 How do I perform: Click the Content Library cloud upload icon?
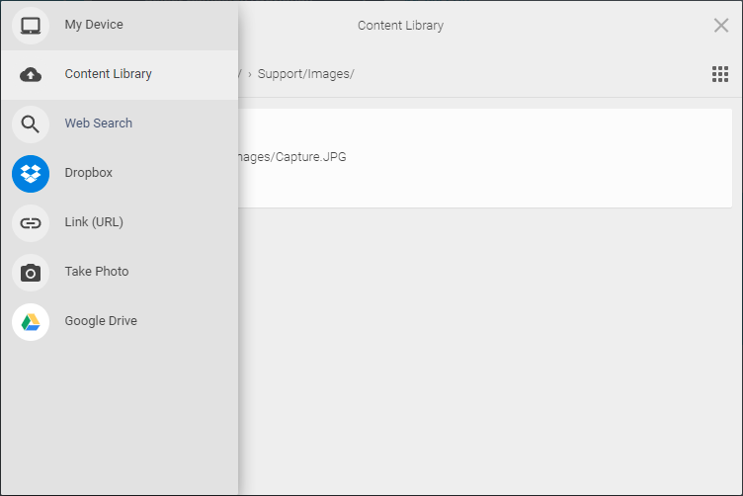[x=31, y=75]
